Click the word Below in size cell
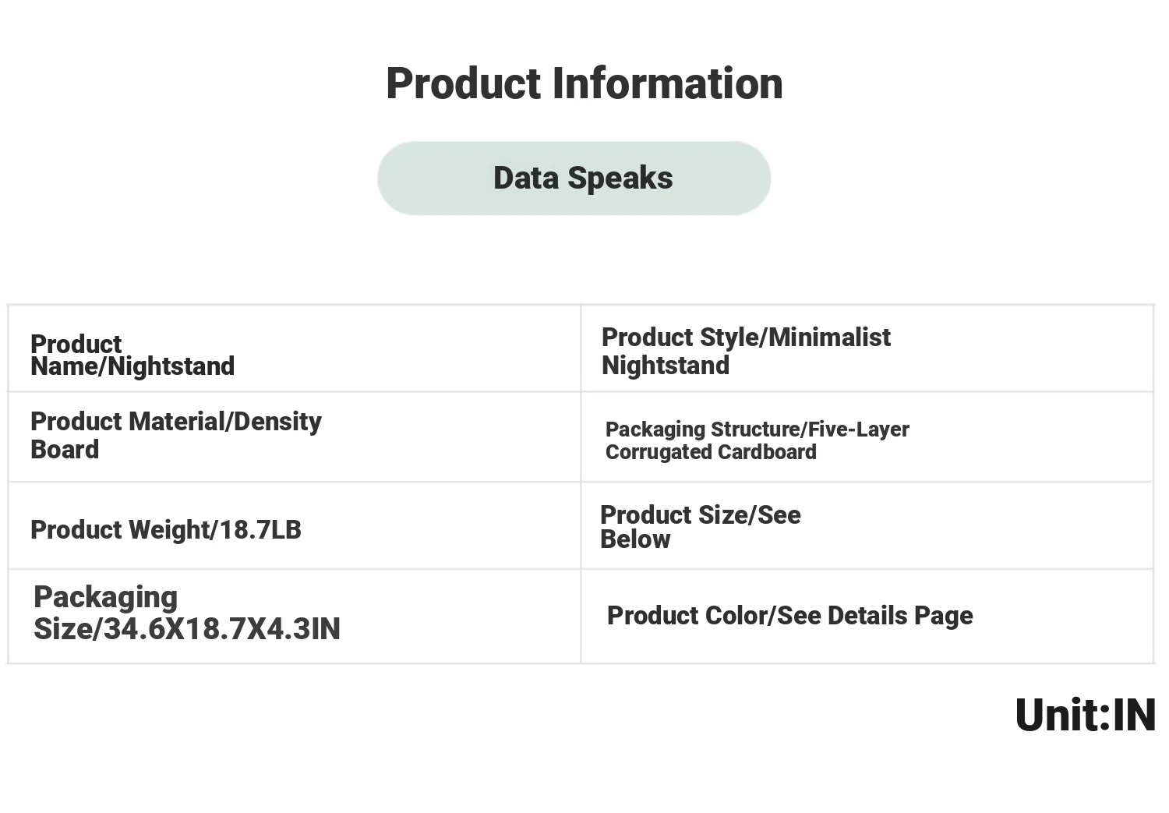The width and height of the screenshot is (1169, 813). pos(635,539)
